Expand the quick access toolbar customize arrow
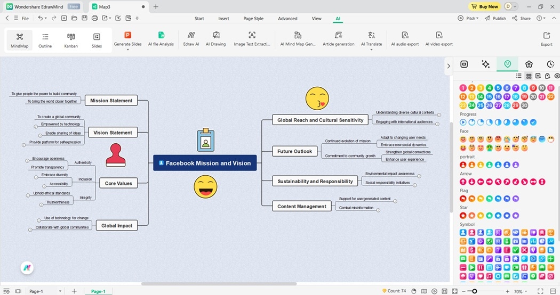The image size is (560, 295). pyautogui.click(x=137, y=18)
